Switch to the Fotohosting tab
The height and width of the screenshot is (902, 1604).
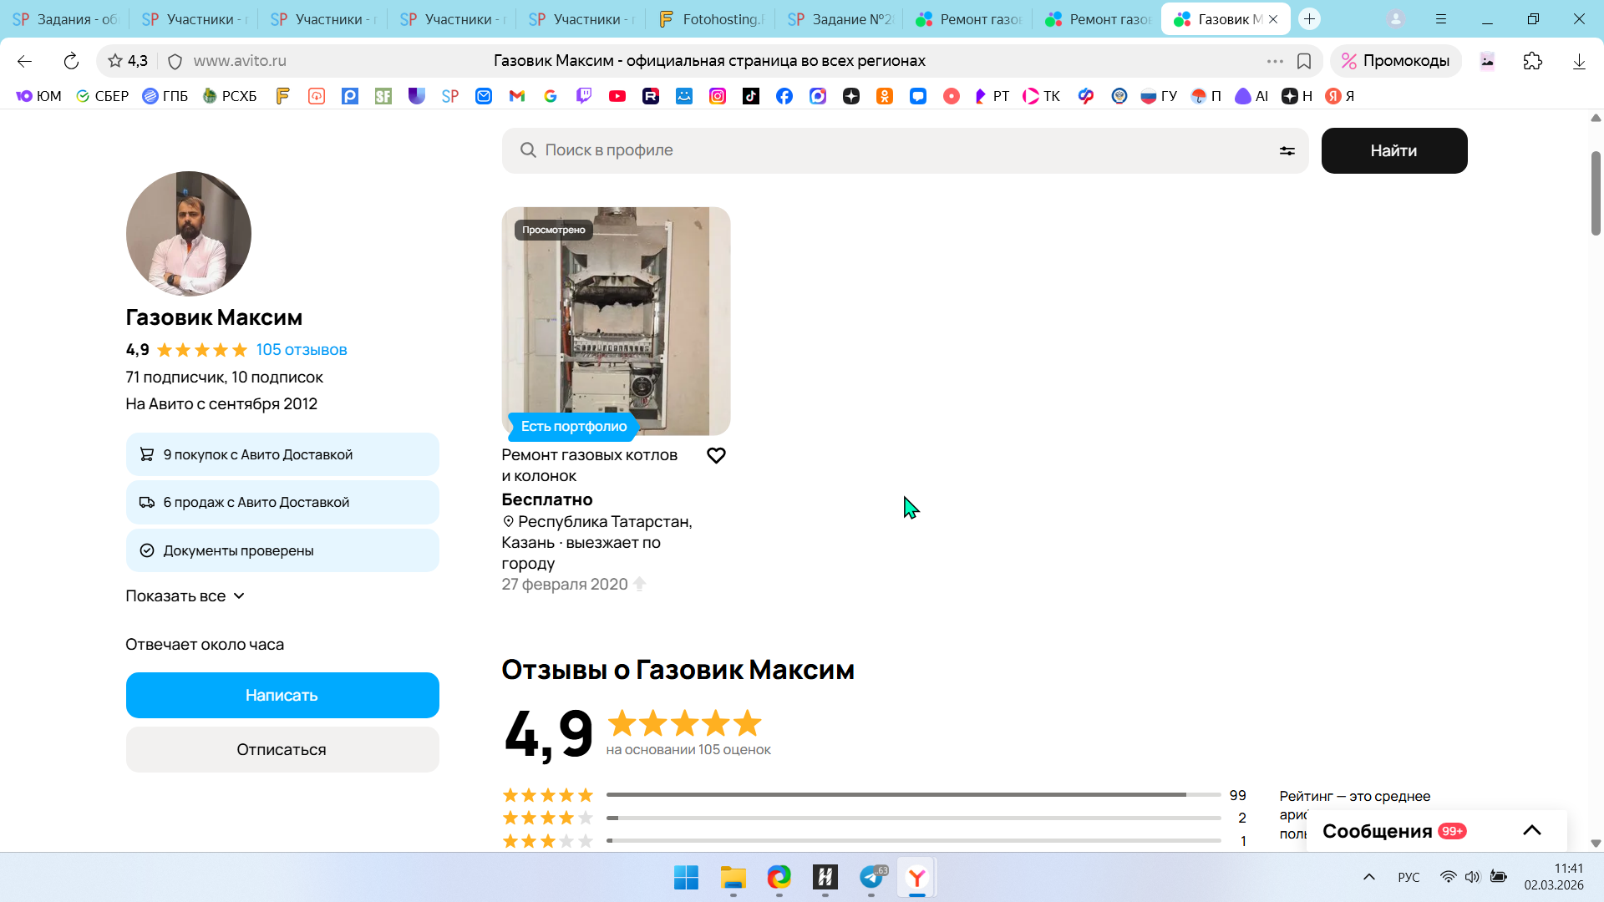click(x=712, y=19)
